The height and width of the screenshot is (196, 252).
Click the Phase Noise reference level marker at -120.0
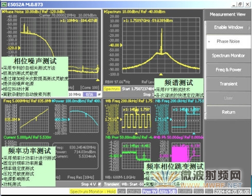[x=19, y=48]
